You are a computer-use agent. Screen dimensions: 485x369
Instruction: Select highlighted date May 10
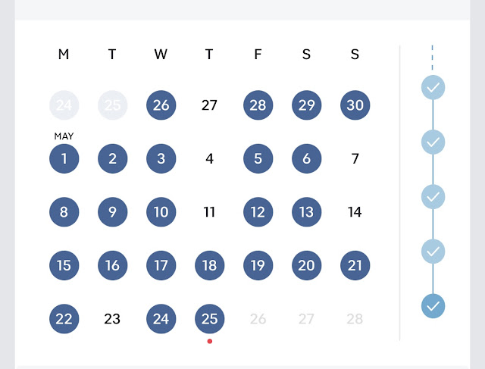tap(161, 212)
